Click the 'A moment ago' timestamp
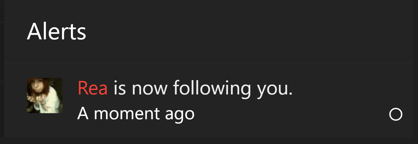Image resolution: width=418 pixels, height=144 pixels. (x=136, y=114)
